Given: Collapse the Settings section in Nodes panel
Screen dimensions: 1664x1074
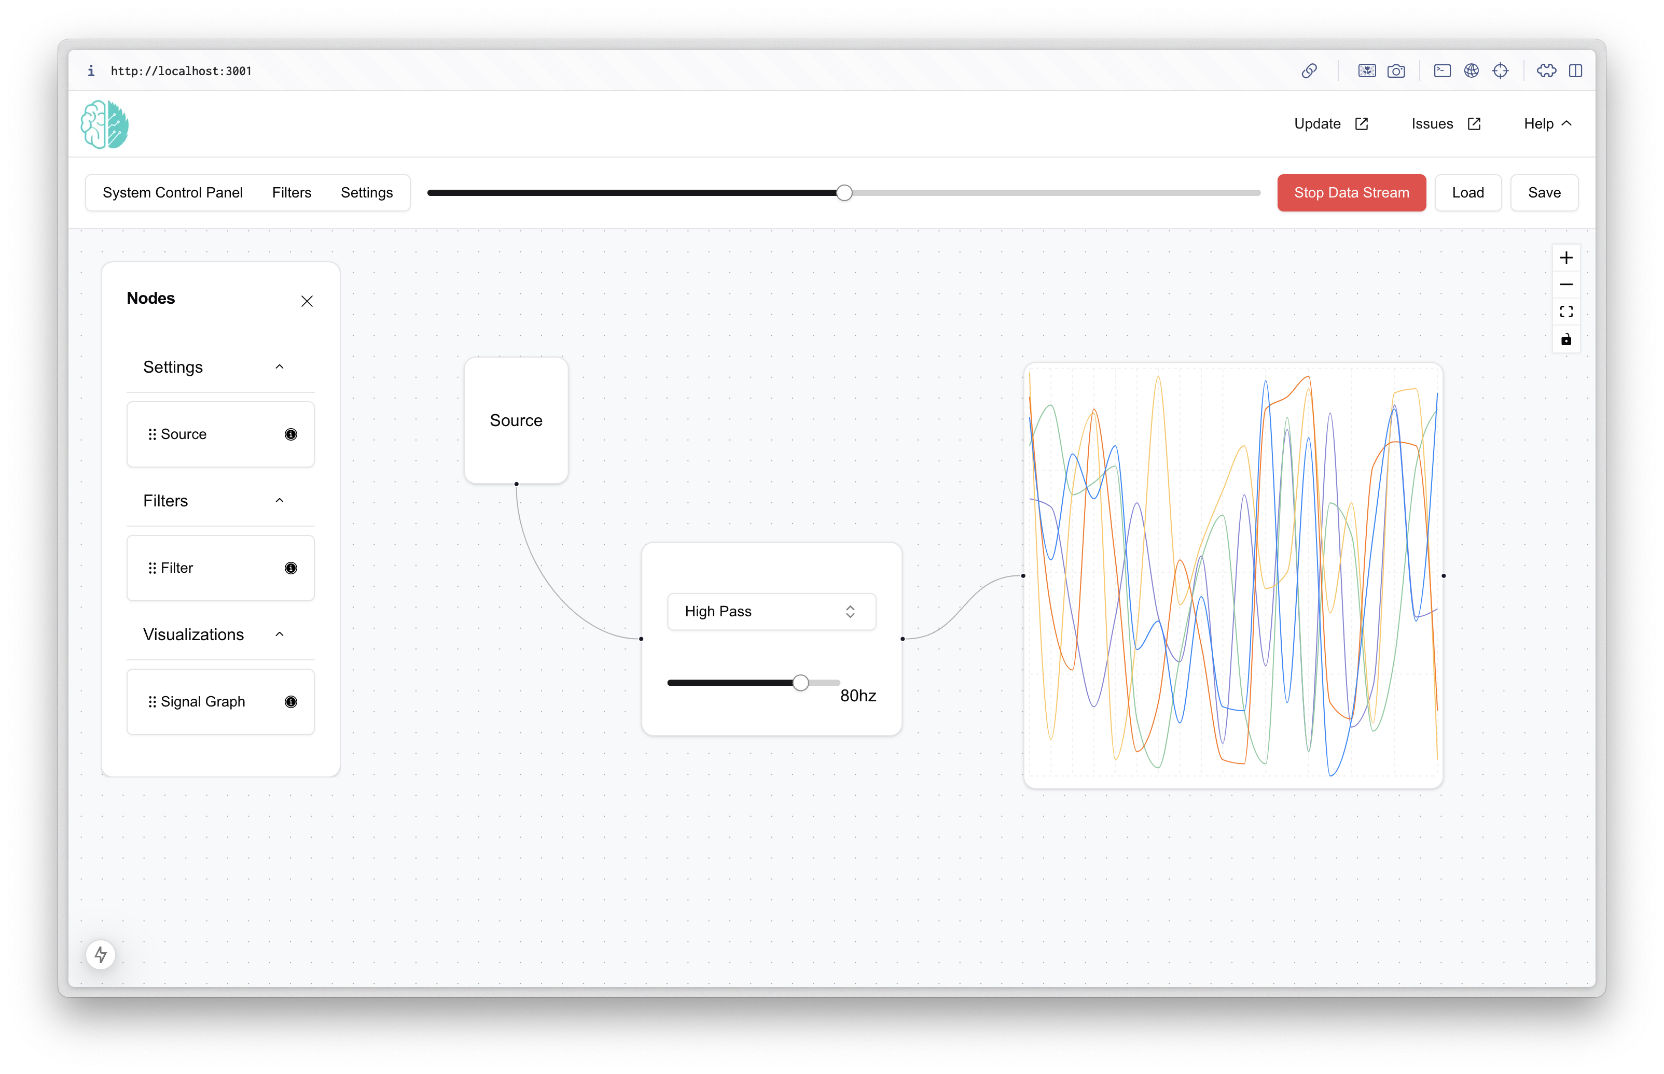Looking at the screenshot, I should pos(280,366).
